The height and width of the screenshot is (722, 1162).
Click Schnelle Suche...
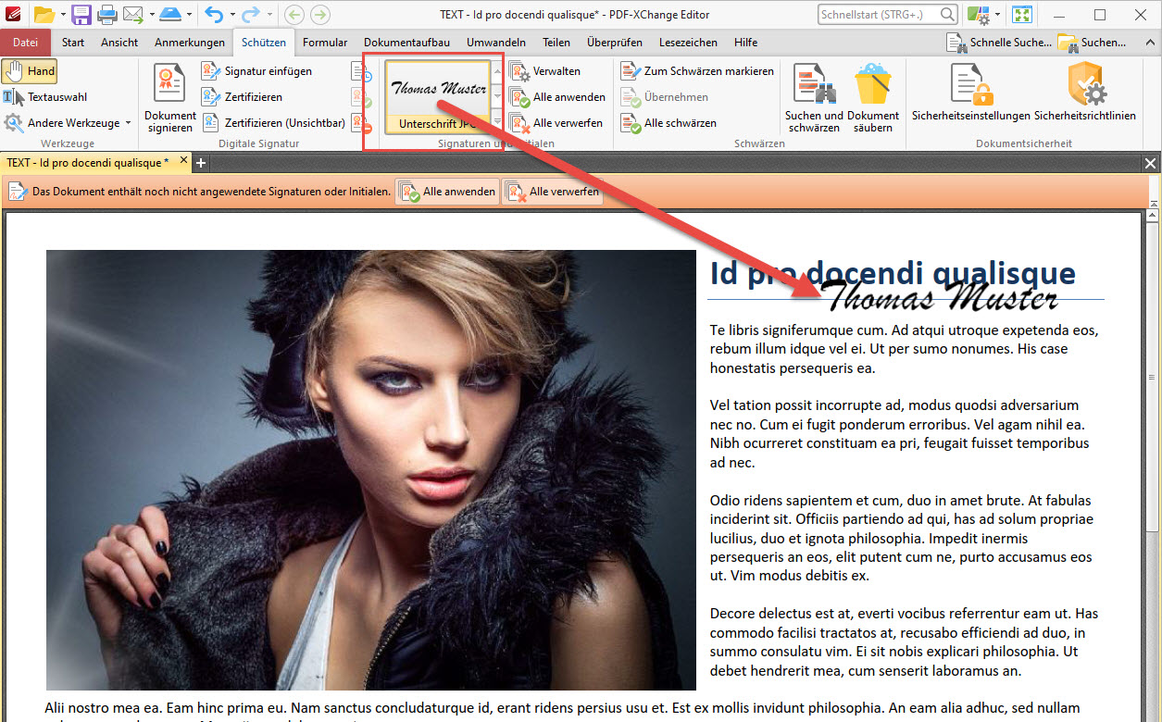point(999,43)
